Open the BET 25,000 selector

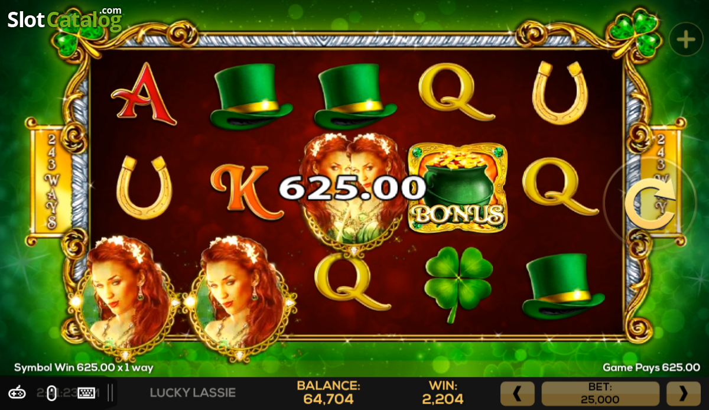[x=600, y=393]
